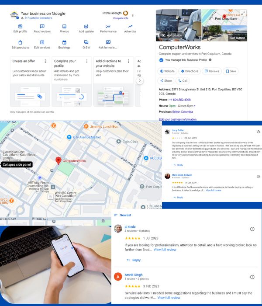The image size is (262, 306).
Task: Click Ask for reviews icon
Action: coord(108,42)
